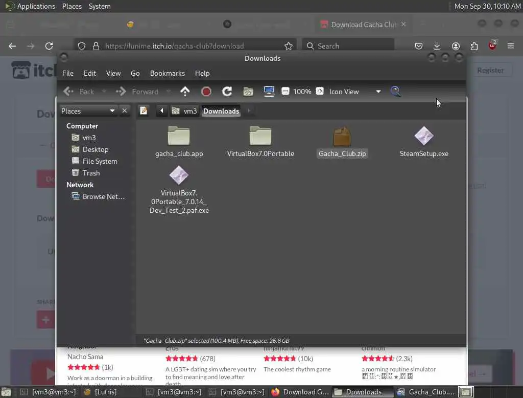Image resolution: width=523 pixels, height=398 pixels.
Task: Toggle the location text entry icon
Action: [144, 111]
